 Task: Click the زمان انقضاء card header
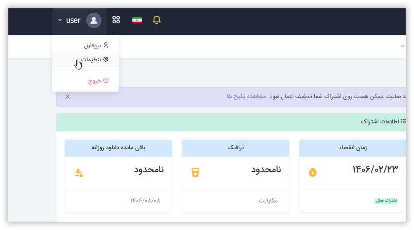(352, 147)
